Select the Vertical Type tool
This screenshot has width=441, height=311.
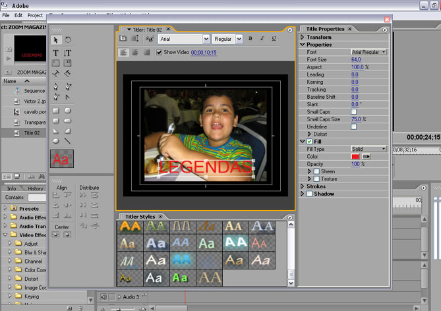[x=68, y=53]
